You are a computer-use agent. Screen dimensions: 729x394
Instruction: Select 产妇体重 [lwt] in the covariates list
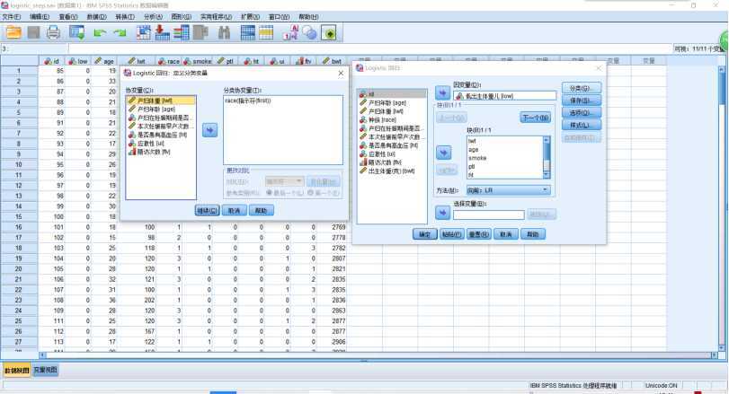tap(161, 101)
